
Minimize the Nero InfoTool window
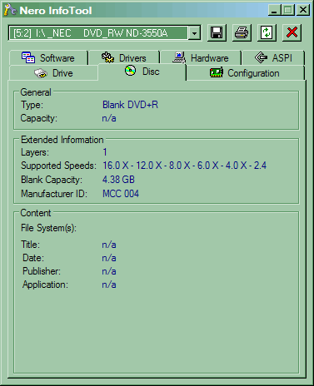click(x=274, y=10)
